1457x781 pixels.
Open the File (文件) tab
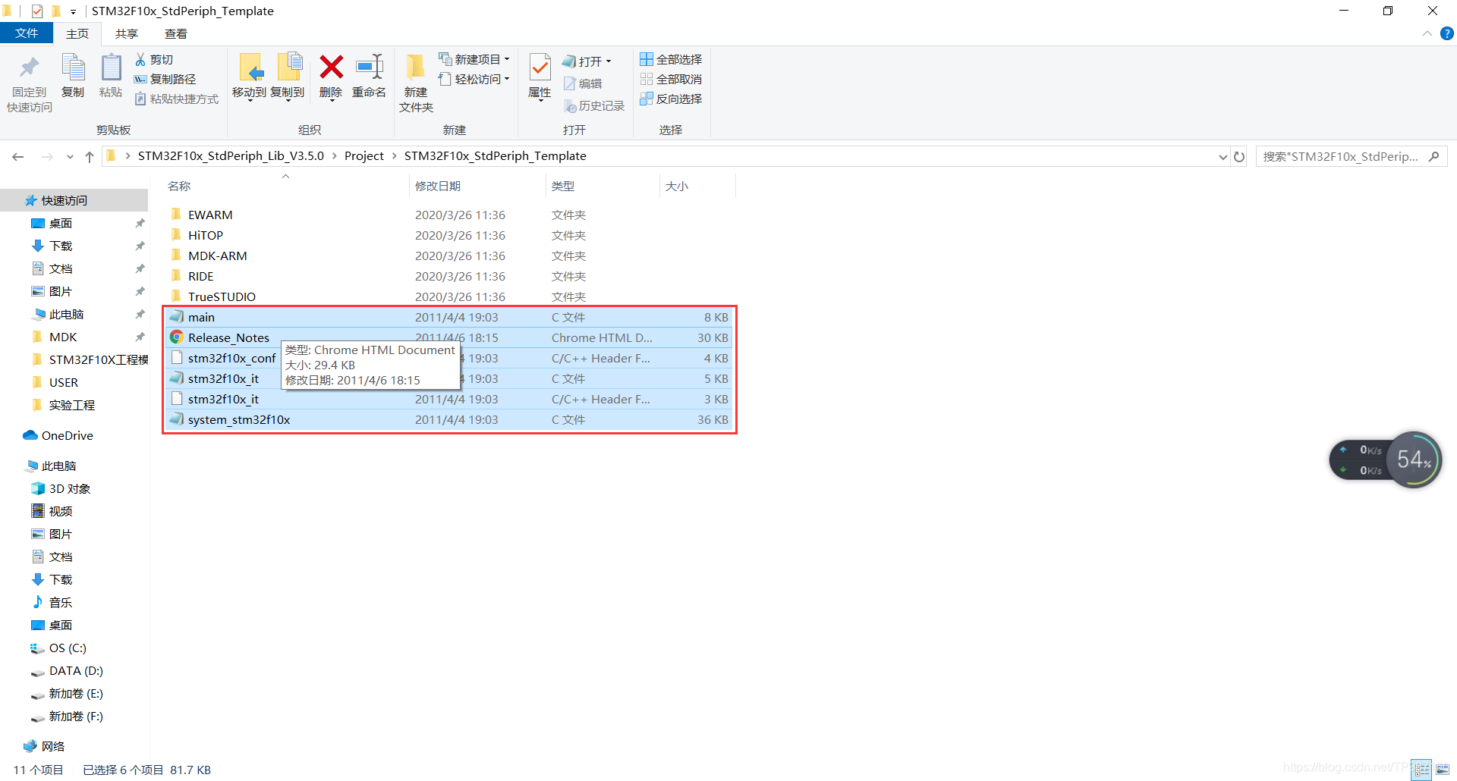pos(27,33)
